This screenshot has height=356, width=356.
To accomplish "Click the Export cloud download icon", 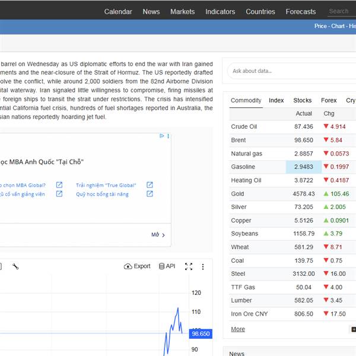I will click(128, 266).
